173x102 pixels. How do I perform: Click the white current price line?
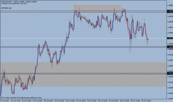tap(83, 38)
